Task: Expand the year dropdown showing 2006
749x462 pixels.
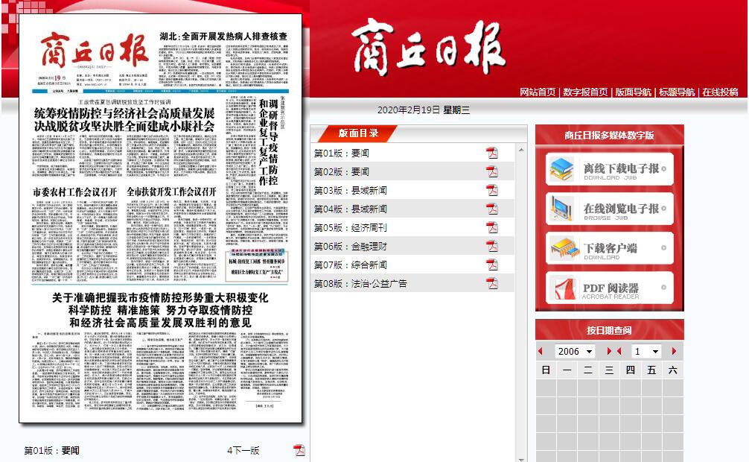Action: pyautogui.click(x=575, y=351)
